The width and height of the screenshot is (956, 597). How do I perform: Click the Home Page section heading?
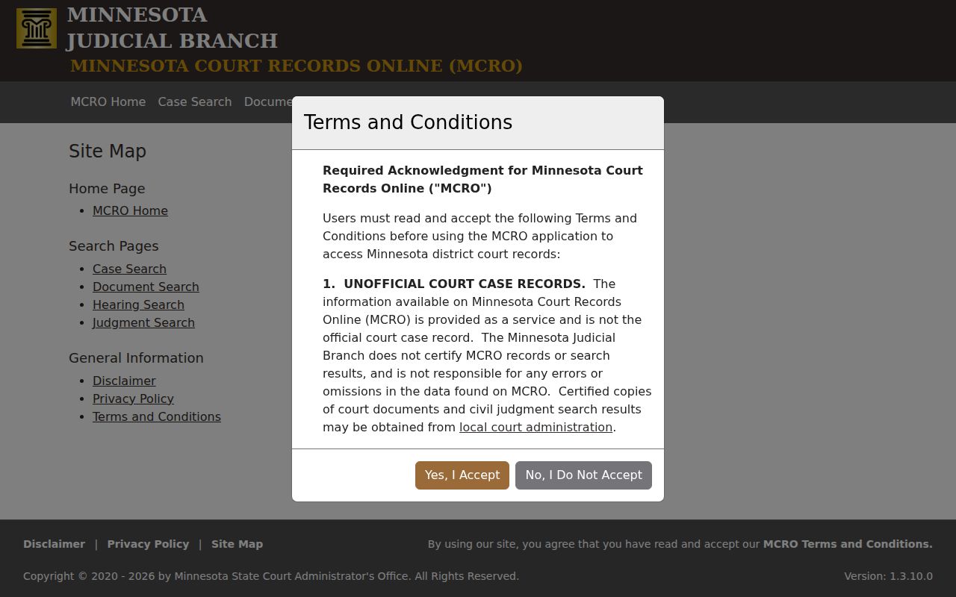tap(107, 189)
